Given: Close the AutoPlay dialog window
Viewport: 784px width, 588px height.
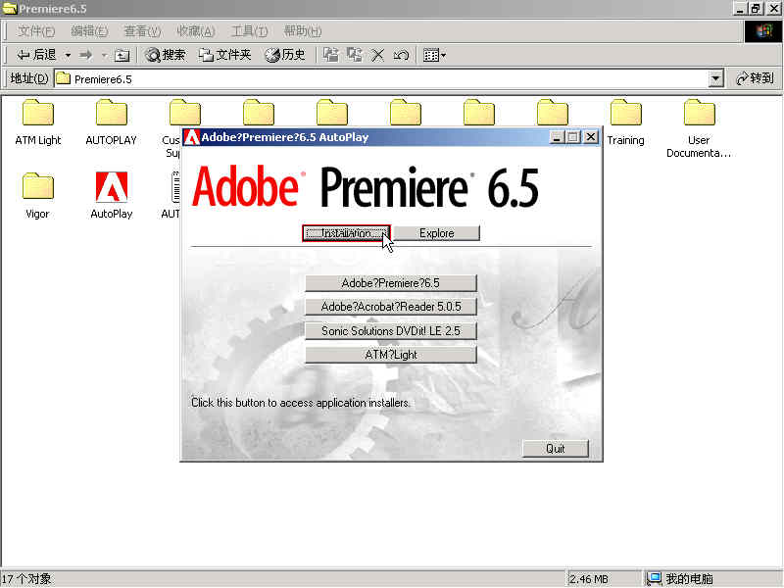Looking at the screenshot, I should coord(591,137).
